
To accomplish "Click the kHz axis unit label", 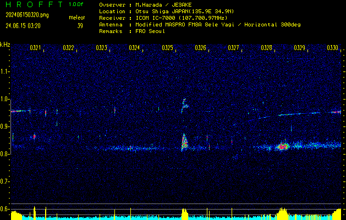I will click(x=5, y=45).
